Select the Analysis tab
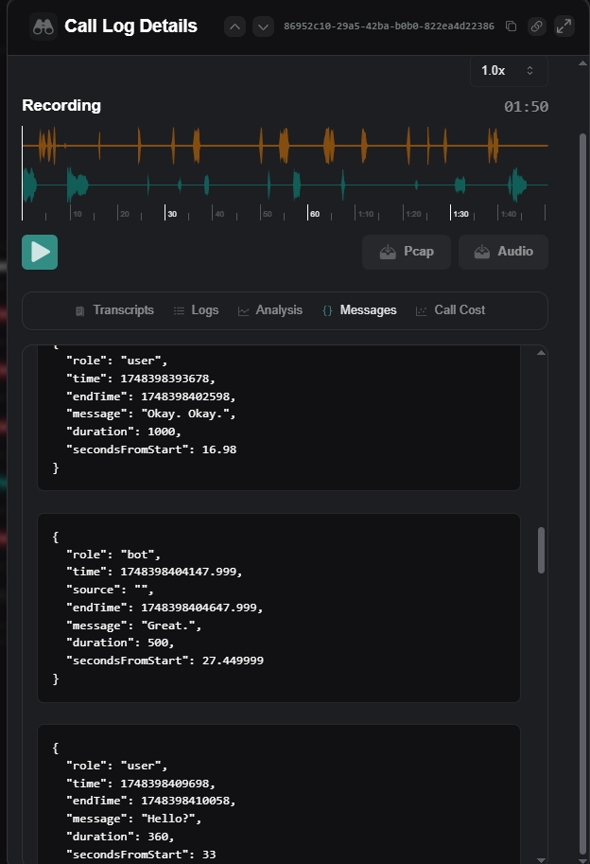This screenshot has height=864, width=590. pos(270,310)
